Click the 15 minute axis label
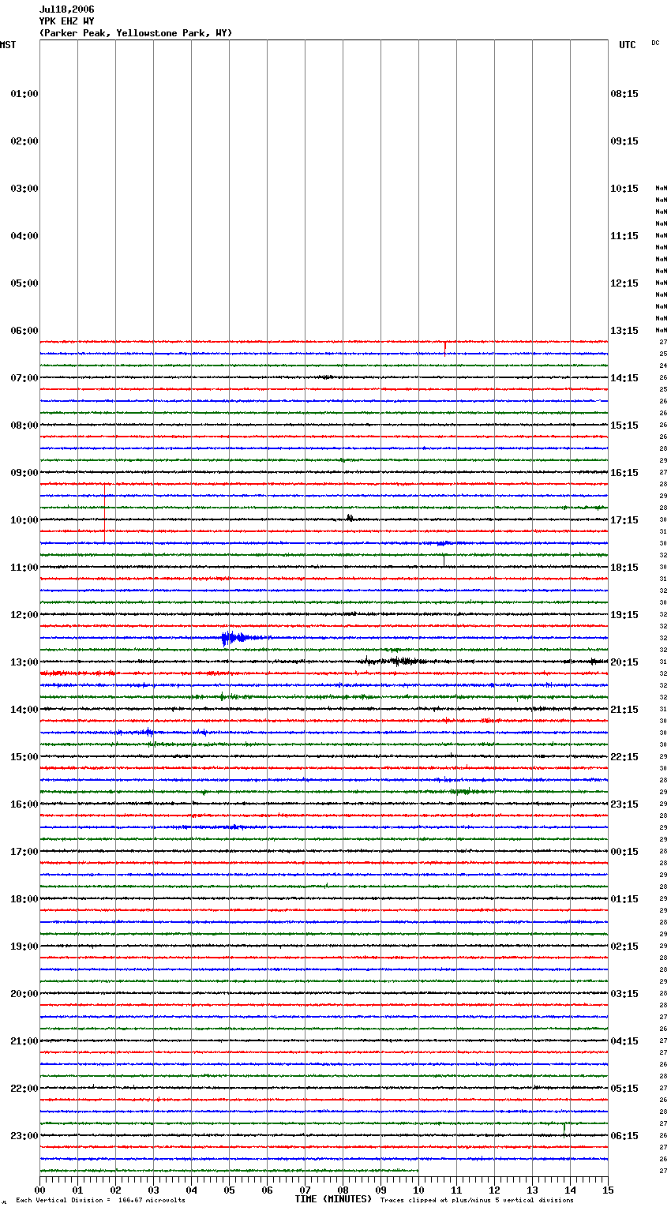 (608, 1190)
